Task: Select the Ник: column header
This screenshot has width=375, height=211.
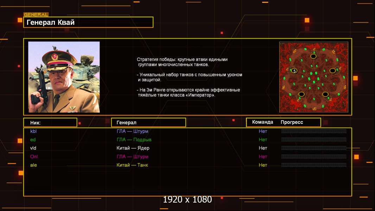Action: point(50,122)
